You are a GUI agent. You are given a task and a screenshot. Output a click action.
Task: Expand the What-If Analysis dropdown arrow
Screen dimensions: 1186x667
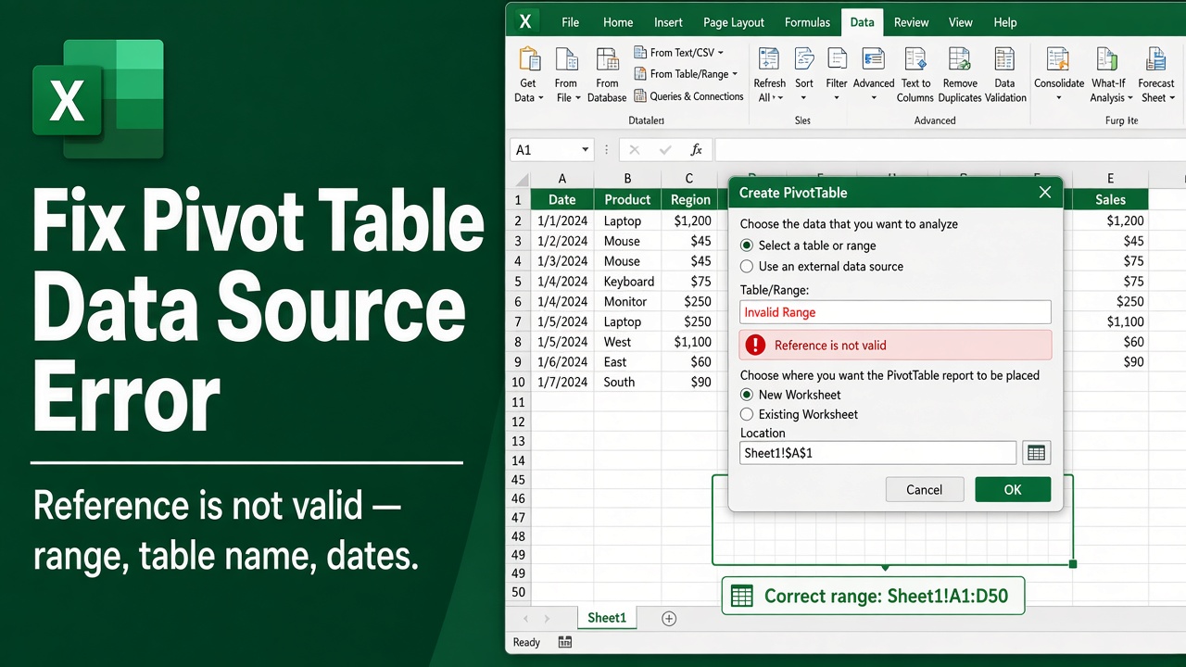click(1130, 98)
